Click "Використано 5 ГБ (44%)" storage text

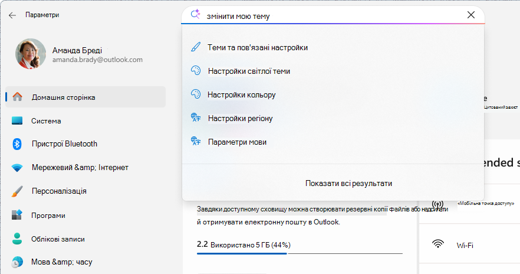[x=251, y=245]
